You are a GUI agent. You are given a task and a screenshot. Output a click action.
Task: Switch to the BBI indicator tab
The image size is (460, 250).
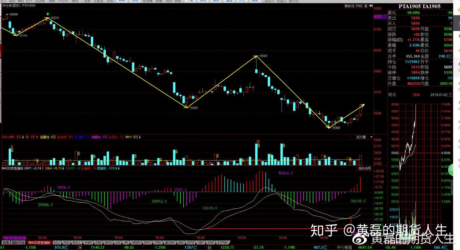click(x=181, y=243)
